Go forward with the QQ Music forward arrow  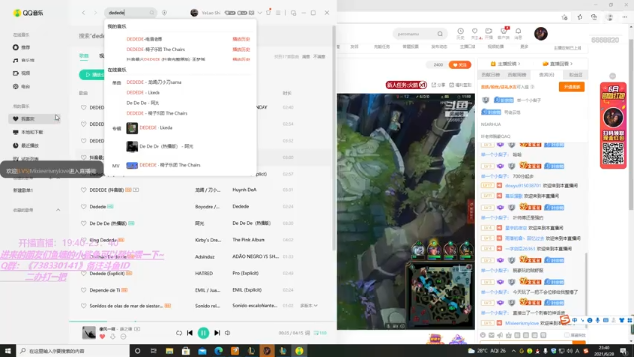pyautogui.click(x=95, y=13)
